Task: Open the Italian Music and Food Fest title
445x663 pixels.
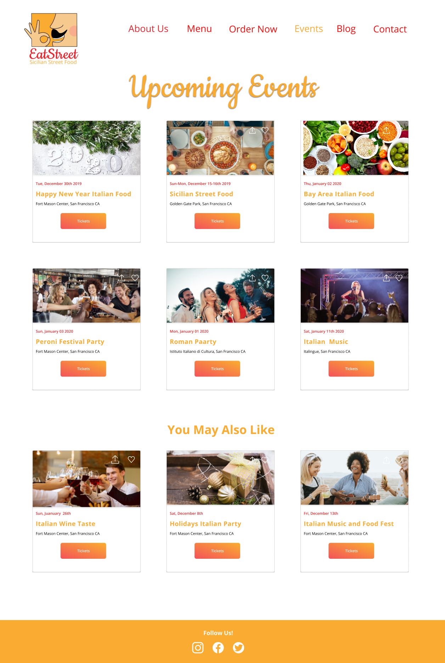Action: [x=349, y=524]
